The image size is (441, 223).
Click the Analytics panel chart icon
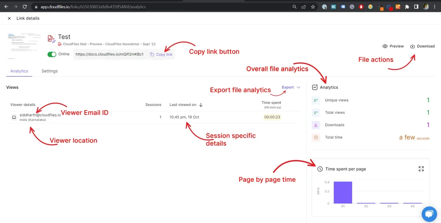pos(315,87)
